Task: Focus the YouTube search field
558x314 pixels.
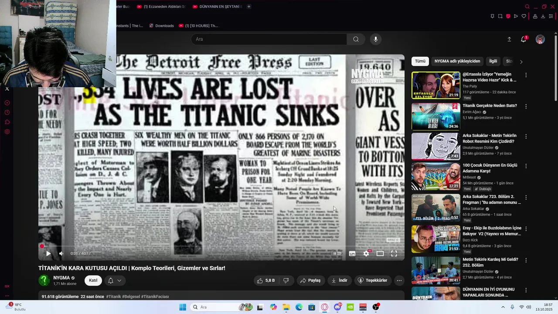Action: (x=269, y=39)
